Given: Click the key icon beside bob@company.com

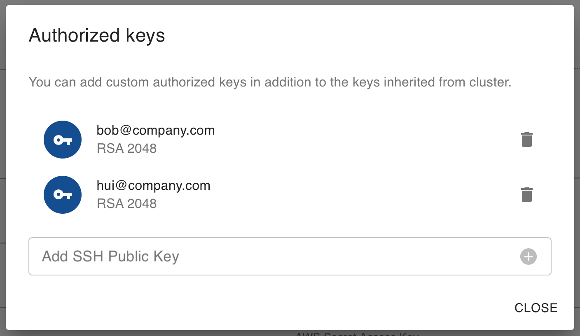Looking at the screenshot, I should (x=63, y=140).
